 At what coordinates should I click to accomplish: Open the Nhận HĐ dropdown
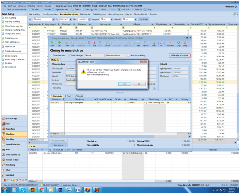click(135, 19)
